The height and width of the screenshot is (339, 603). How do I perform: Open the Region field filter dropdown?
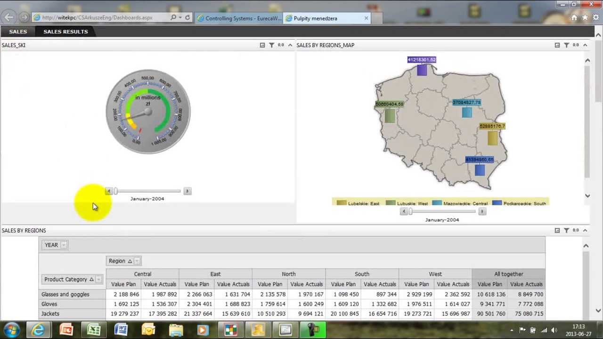[137, 261]
